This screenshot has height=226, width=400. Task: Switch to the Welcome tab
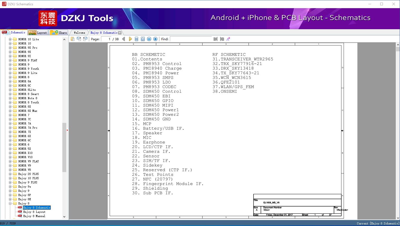click(79, 33)
